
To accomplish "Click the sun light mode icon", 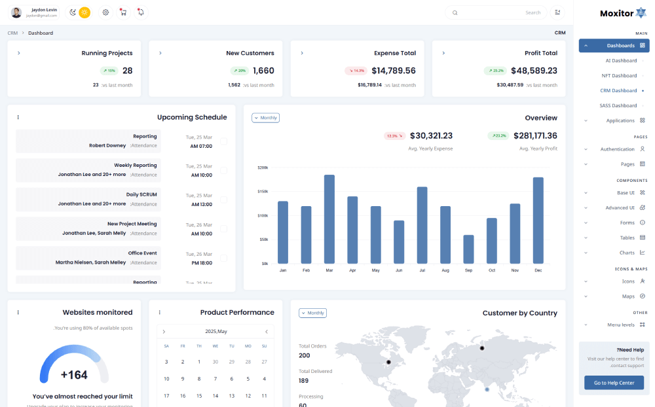I will point(84,12).
